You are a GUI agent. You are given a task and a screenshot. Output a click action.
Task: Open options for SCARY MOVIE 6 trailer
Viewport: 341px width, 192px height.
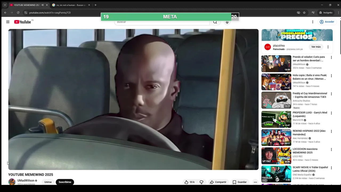(x=331, y=168)
